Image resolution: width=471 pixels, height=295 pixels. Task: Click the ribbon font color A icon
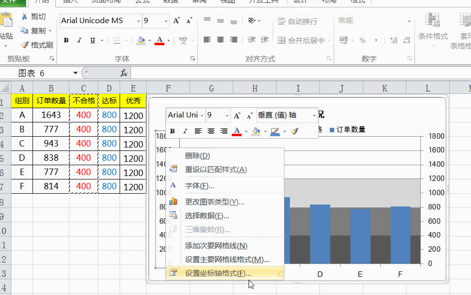pos(159,40)
